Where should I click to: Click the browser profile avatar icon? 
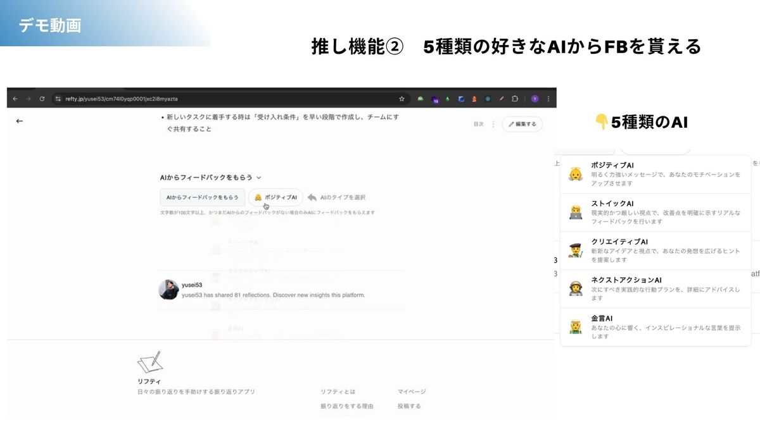tap(535, 99)
